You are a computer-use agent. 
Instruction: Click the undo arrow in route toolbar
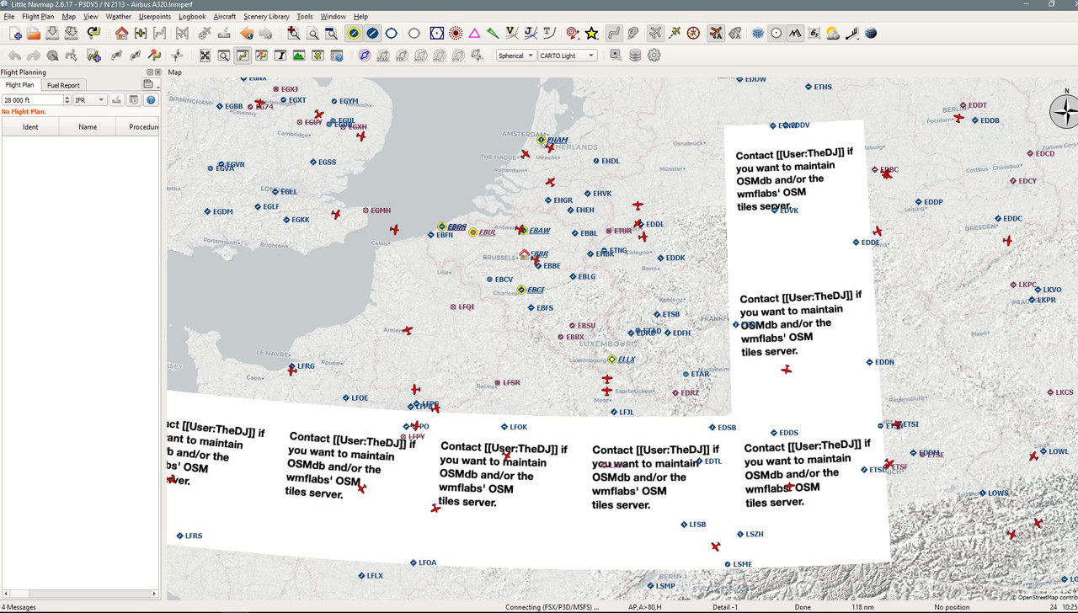pyautogui.click(x=14, y=56)
